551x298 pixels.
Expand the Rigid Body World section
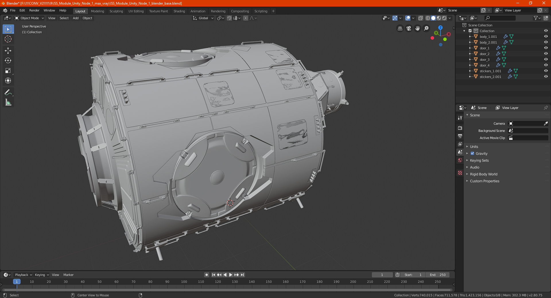(483, 174)
